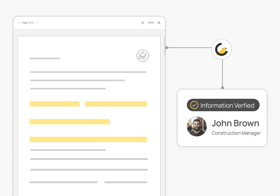
Task: Click the John Brown name link
Action: (x=235, y=123)
